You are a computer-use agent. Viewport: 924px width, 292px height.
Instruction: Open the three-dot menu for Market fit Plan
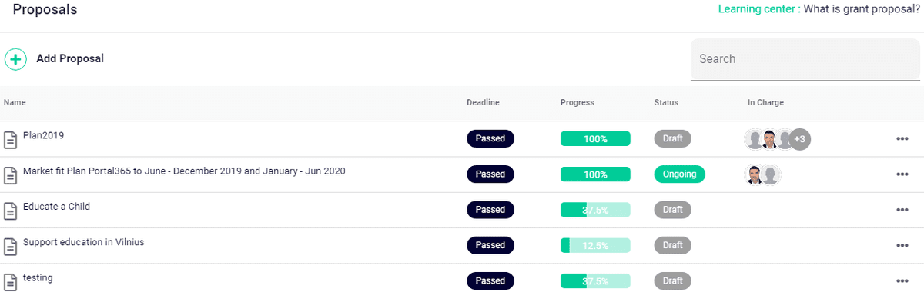pos(902,174)
